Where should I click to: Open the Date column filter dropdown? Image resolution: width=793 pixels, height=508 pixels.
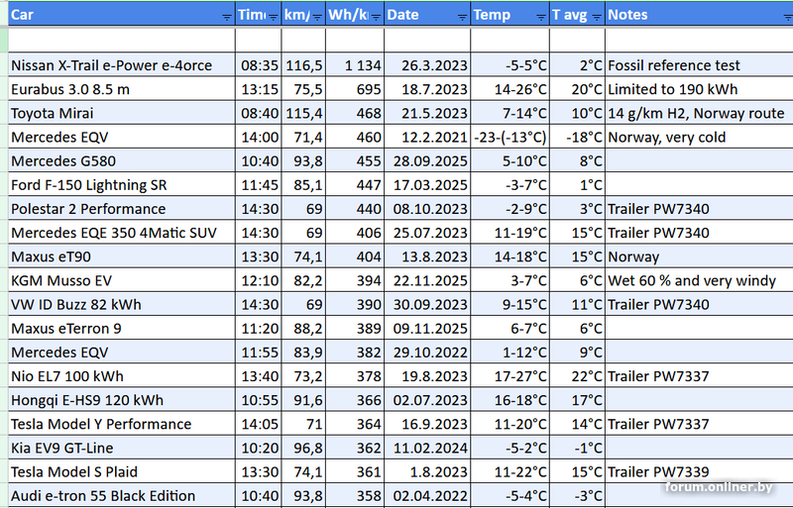click(x=462, y=17)
